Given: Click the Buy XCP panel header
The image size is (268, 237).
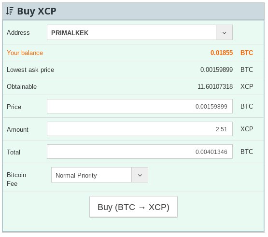Looking at the screenshot, I should pyautogui.click(x=133, y=11).
